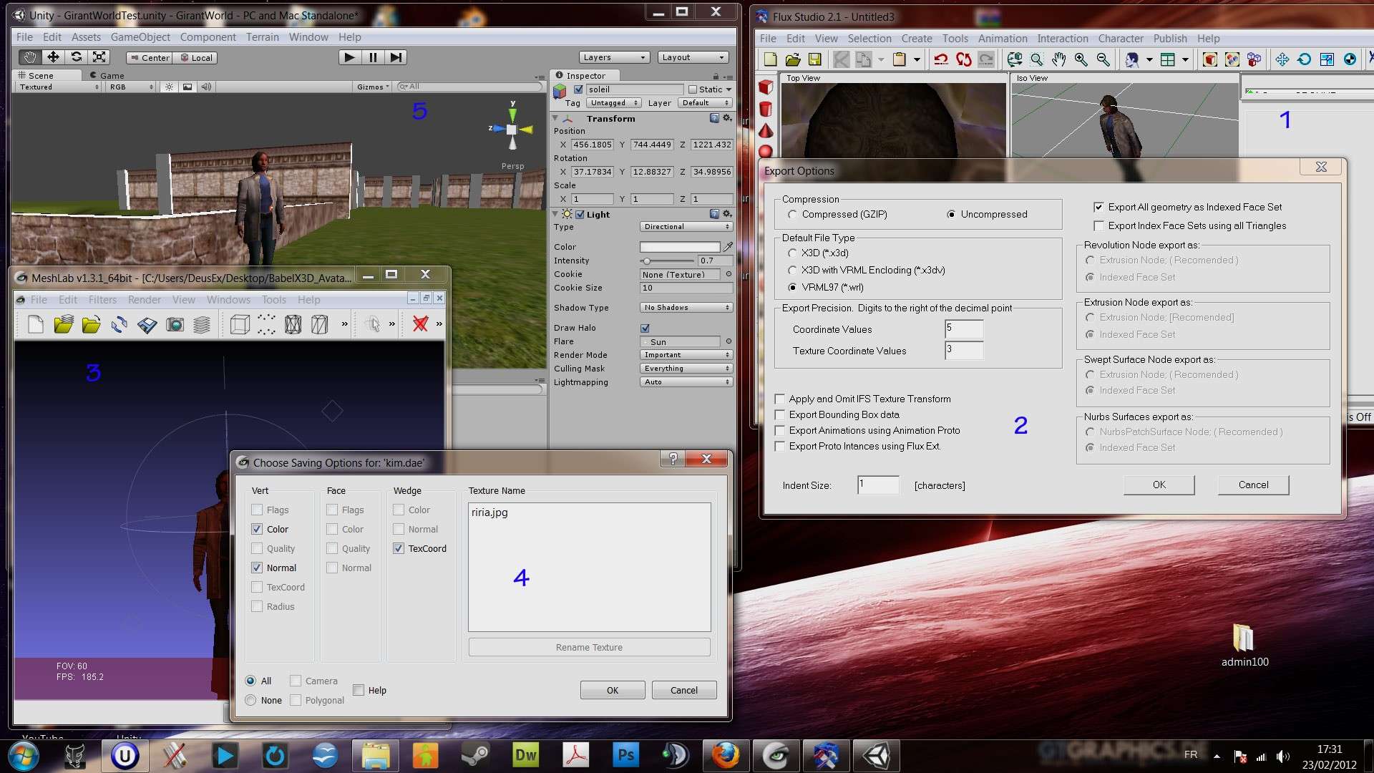Viewport: 1374px width, 773px height.
Task: Select Compressed (GZIP) radio option
Action: [792, 215]
